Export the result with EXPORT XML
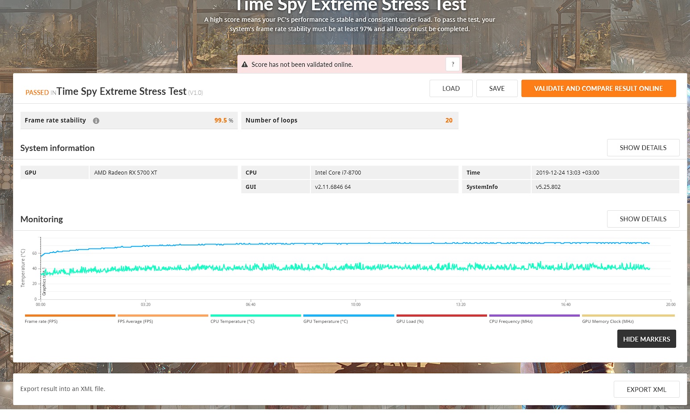Viewport: 690px width, 420px height. [x=647, y=389]
